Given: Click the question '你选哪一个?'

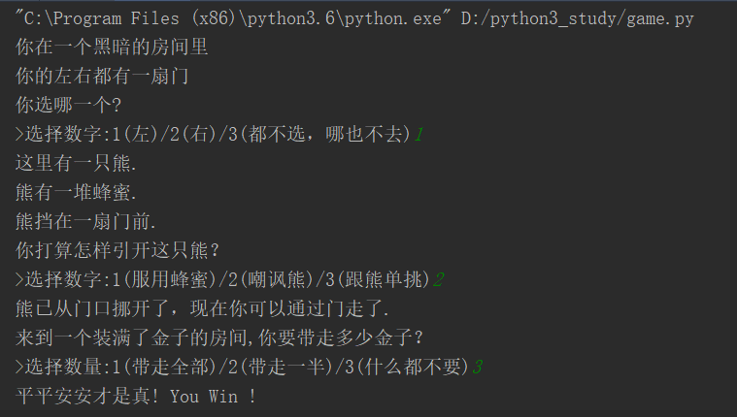Looking at the screenshot, I should (x=68, y=105).
